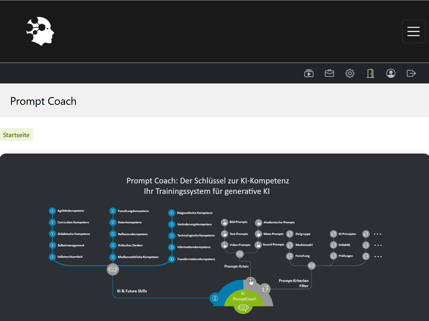
Task: Click the logout arrow icon
Action: tap(411, 73)
